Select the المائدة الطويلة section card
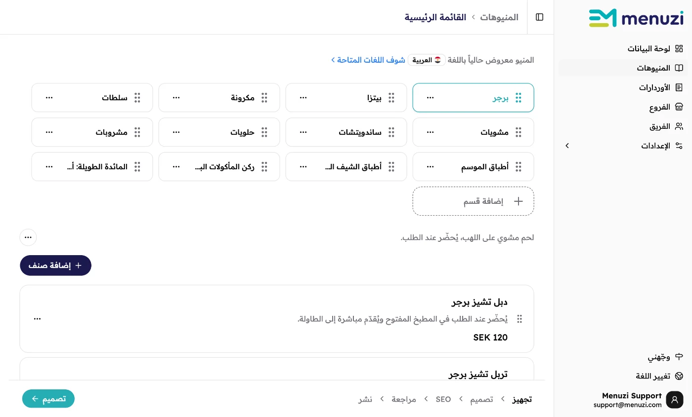 click(x=92, y=167)
